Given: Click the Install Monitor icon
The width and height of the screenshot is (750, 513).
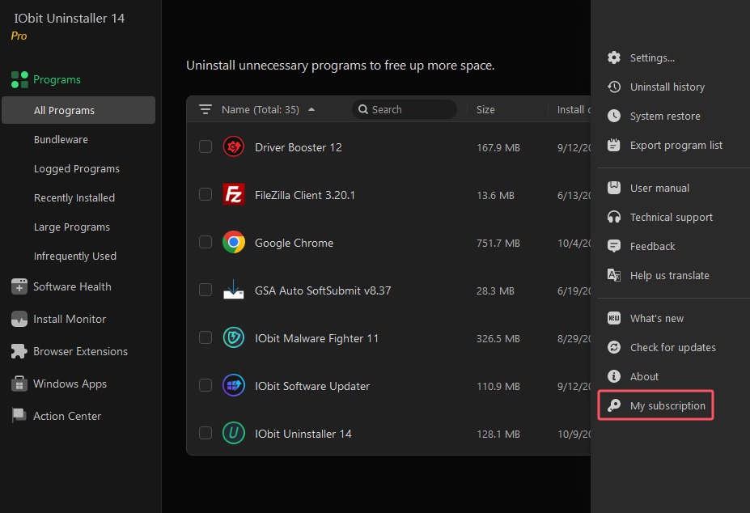Looking at the screenshot, I should [x=19, y=319].
